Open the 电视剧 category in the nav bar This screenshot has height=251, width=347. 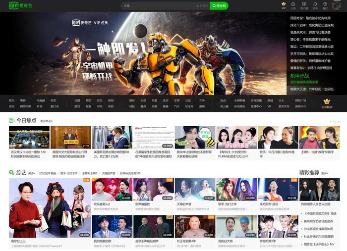(41, 100)
